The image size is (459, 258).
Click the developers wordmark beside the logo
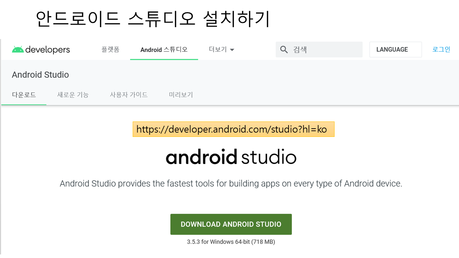47,49
